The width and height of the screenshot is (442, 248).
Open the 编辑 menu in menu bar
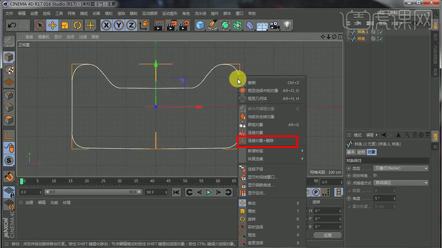(x=22, y=13)
